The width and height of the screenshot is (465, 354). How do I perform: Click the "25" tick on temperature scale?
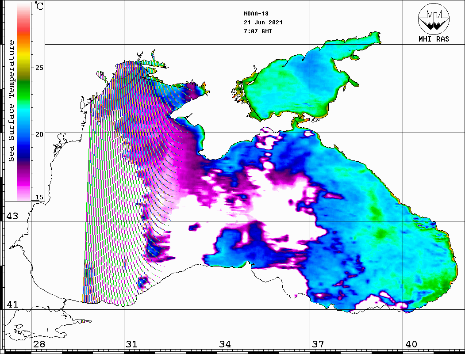coord(39,68)
